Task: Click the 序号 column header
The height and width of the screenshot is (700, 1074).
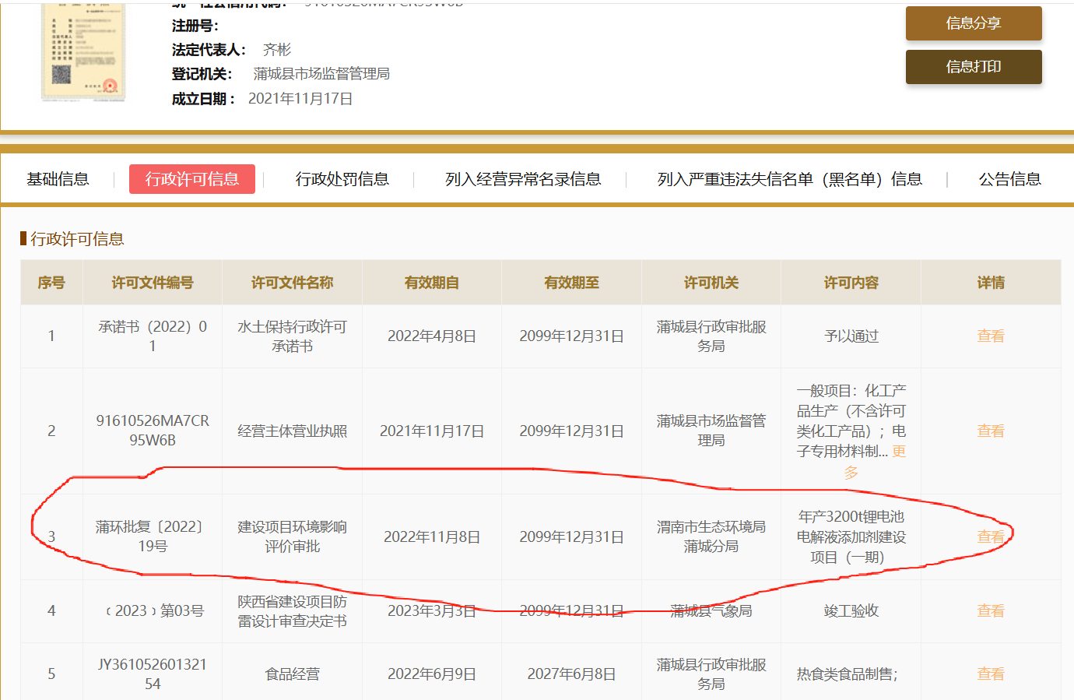Action: [x=51, y=283]
